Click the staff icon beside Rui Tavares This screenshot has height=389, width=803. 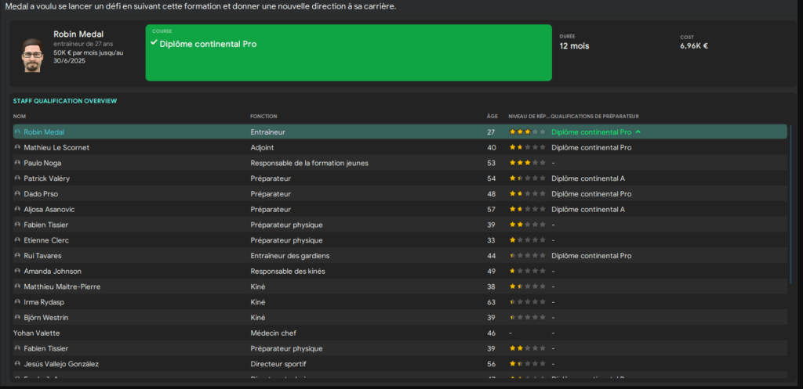point(17,256)
